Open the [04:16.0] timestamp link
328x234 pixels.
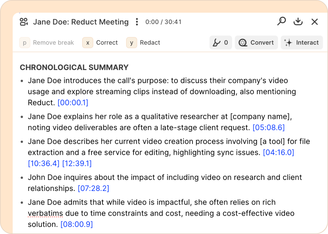pos(278,152)
